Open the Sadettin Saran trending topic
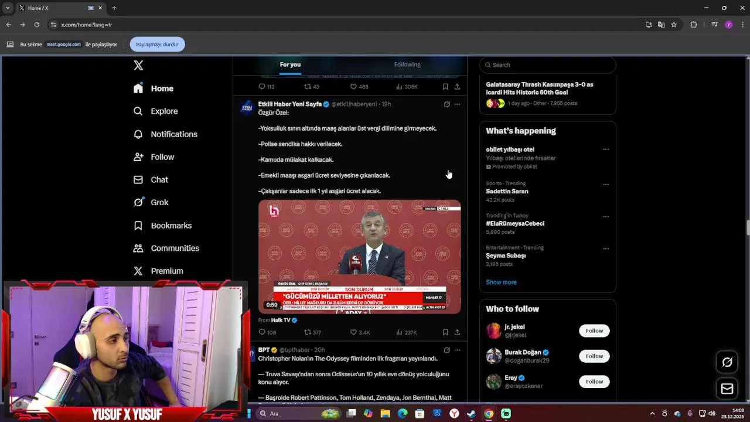 (x=507, y=192)
